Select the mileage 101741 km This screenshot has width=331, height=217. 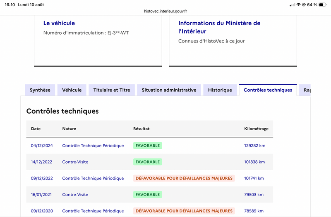(x=254, y=178)
